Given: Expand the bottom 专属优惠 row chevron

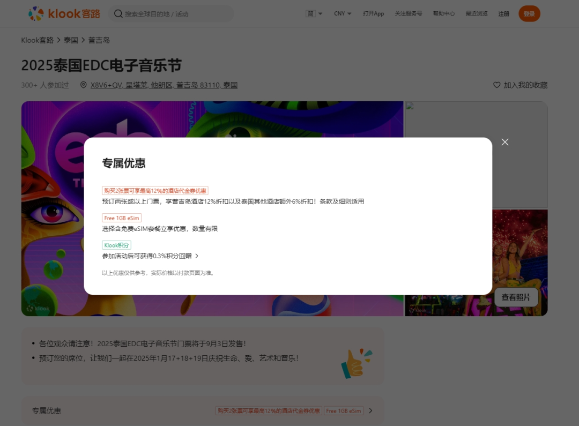Looking at the screenshot, I should (x=371, y=410).
